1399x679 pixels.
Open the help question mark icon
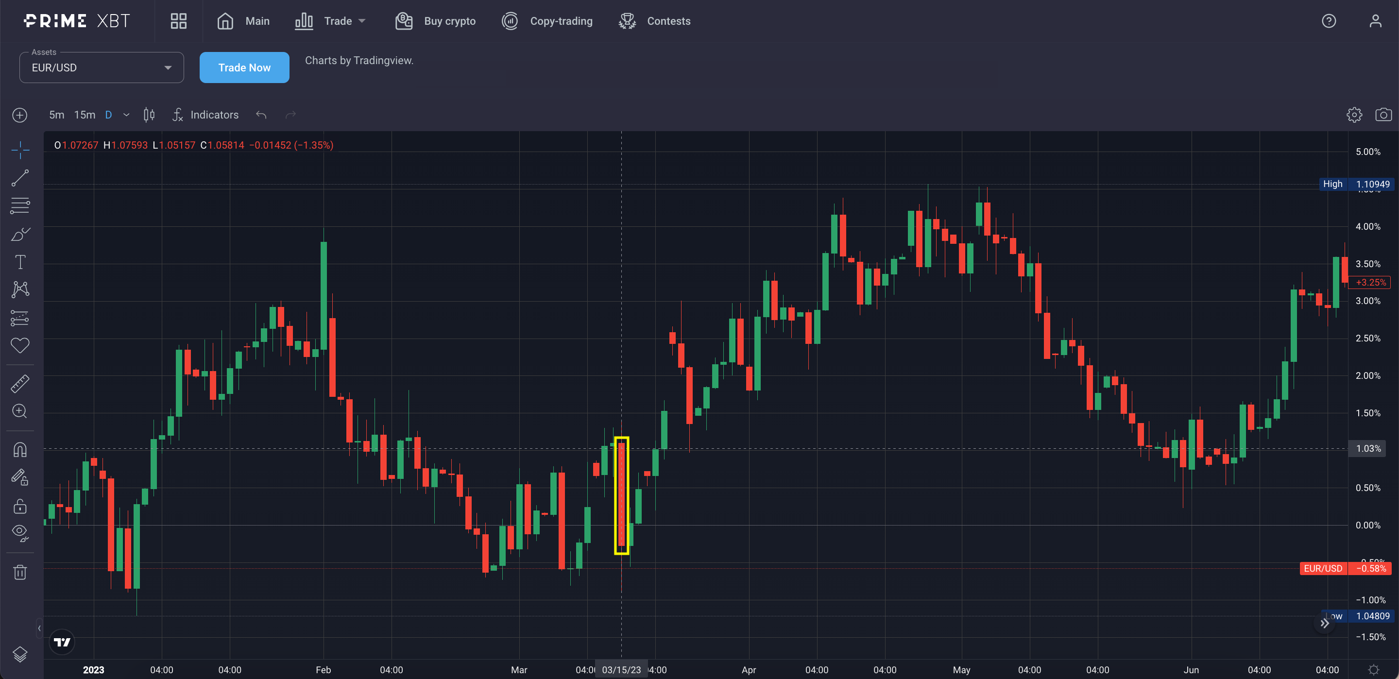point(1329,21)
